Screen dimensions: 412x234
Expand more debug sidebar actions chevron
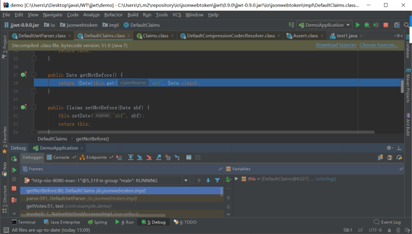tap(14, 214)
